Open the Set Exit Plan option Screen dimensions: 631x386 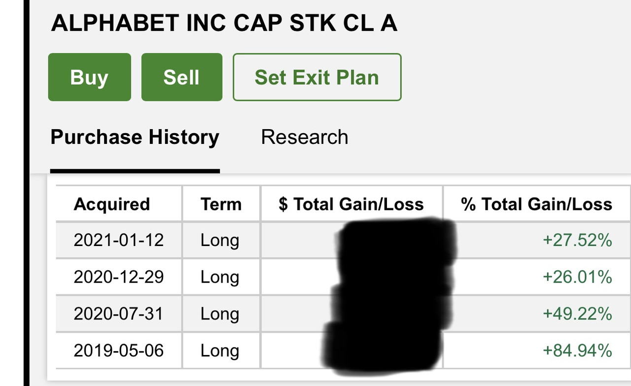(317, 77)
